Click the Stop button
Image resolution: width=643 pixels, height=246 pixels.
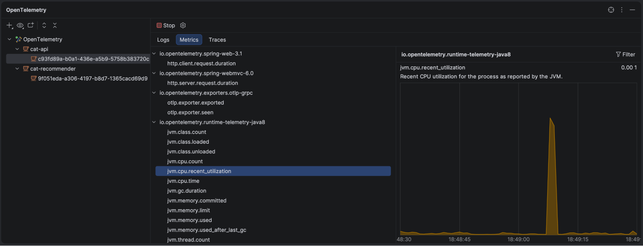pyautogui.click(x=166, y=25)
